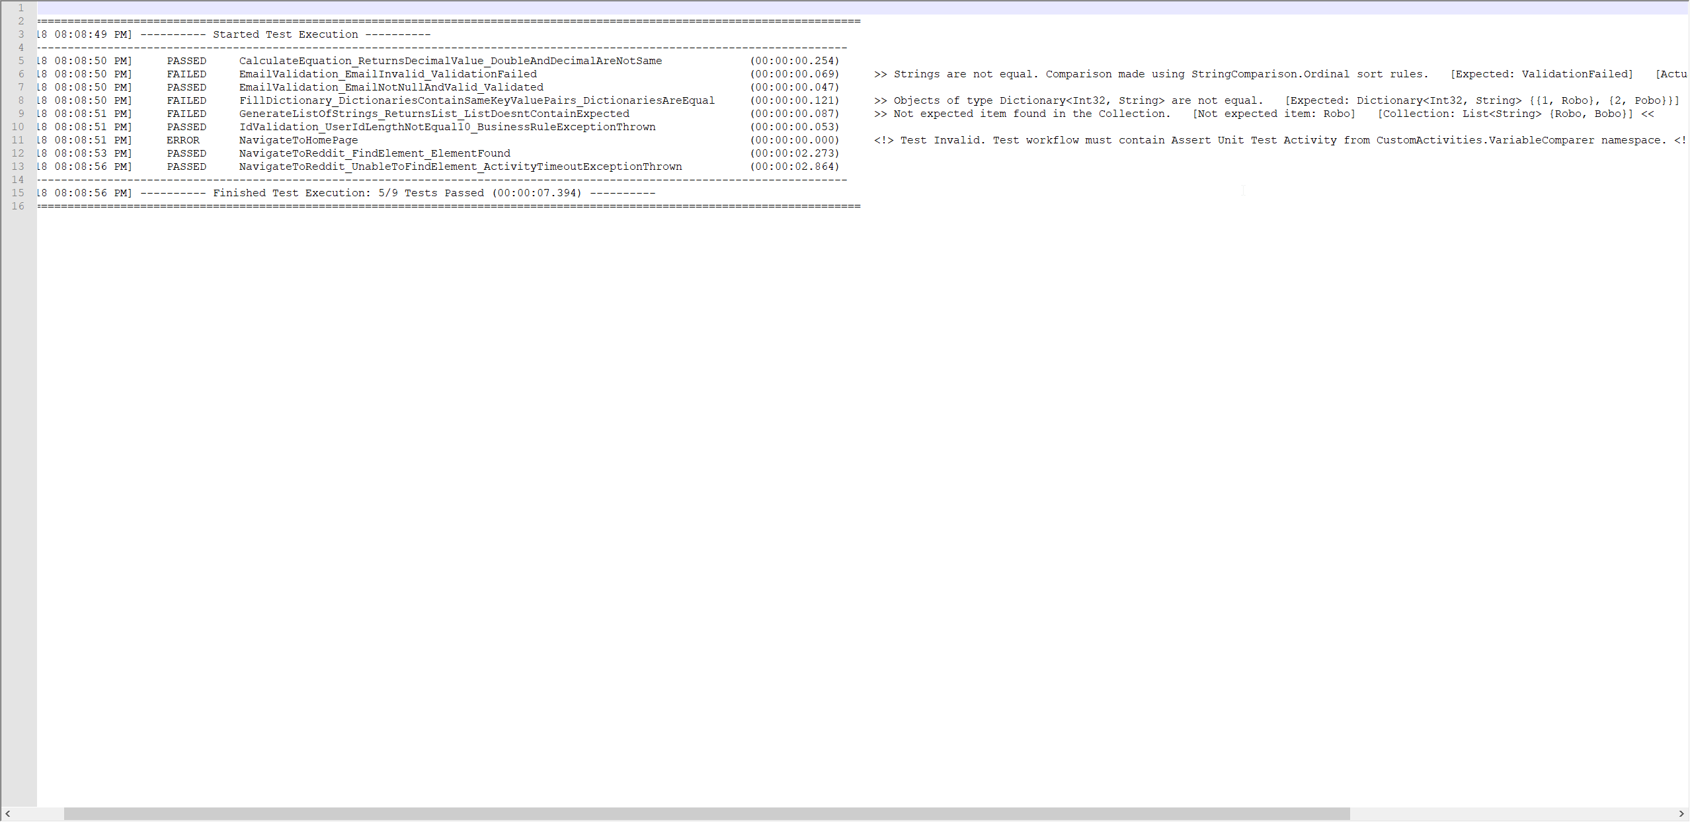
Task: Click line number 11 in the gutter
Action: [x=18, y=140]
